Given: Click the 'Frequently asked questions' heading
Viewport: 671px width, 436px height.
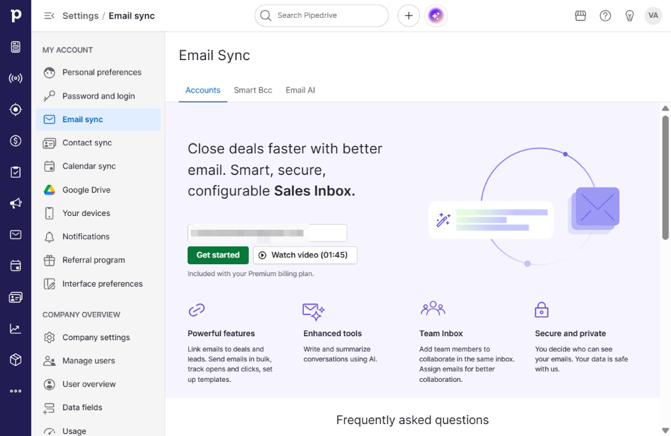Looking at the screenshot, I should pos(413,420).
